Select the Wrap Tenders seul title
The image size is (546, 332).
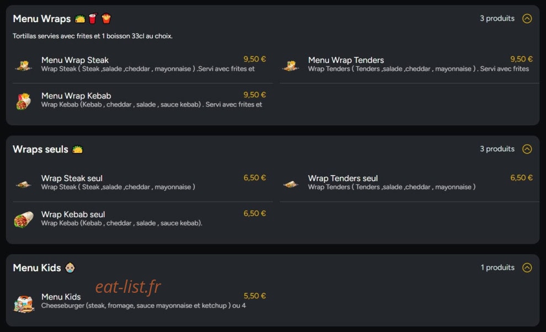[343, 178]
